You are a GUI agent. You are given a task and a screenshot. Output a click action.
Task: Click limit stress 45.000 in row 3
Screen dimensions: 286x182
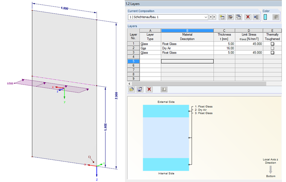[x=249, y=53]
